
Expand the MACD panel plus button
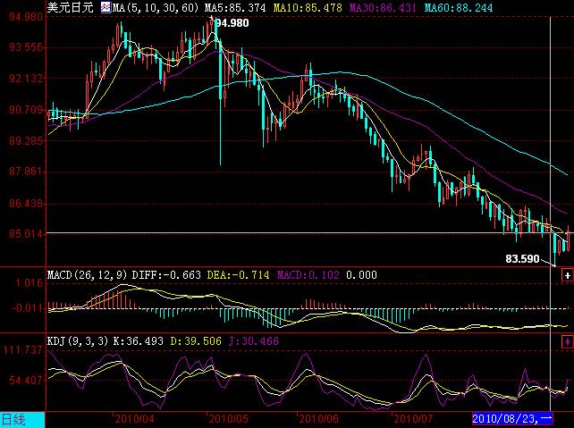(x=568, y=275)
